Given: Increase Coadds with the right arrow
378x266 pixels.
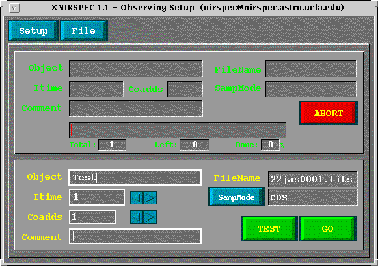Looking at the screenshot, I should point(150,217).
